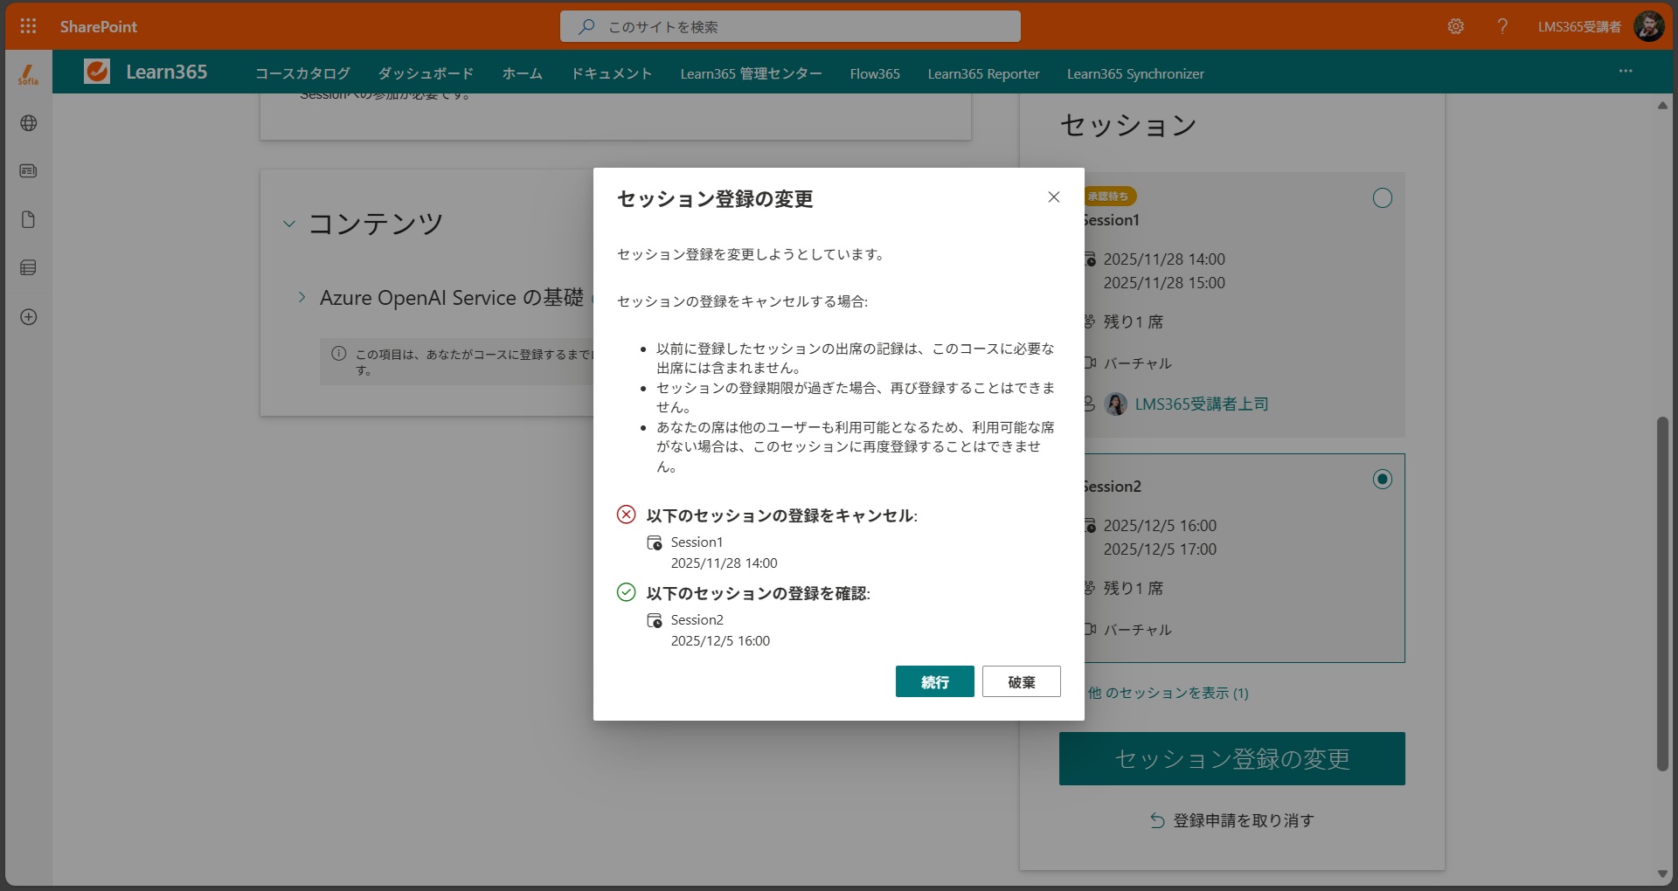
Task: Collapse the コンテンツ section chevron
Action: tap(289, 224)
